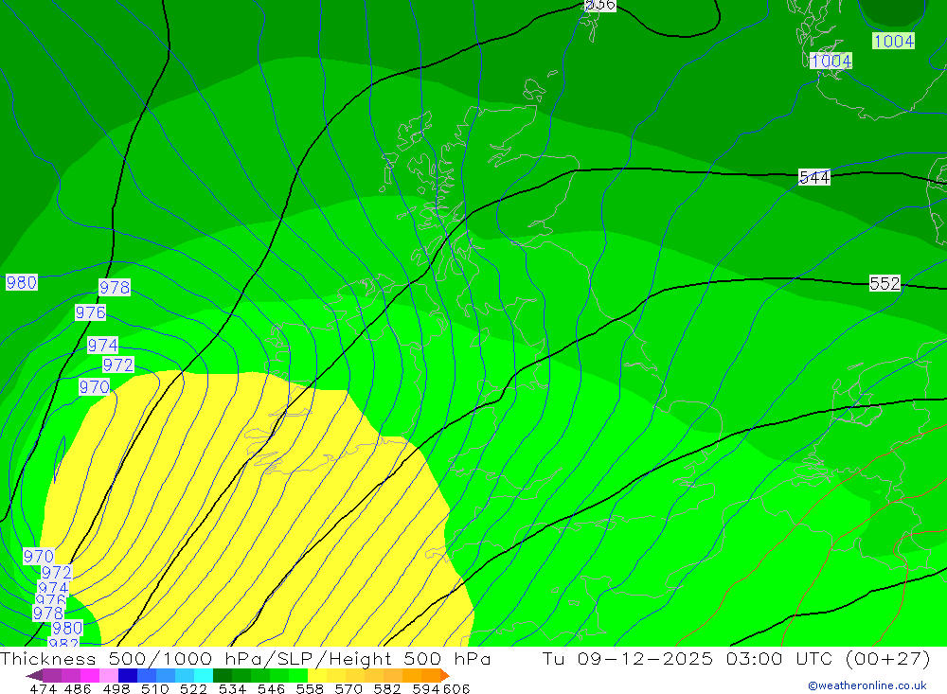Click the 03:00 UTC time text
947x694 pixels.
pos(779,658)
